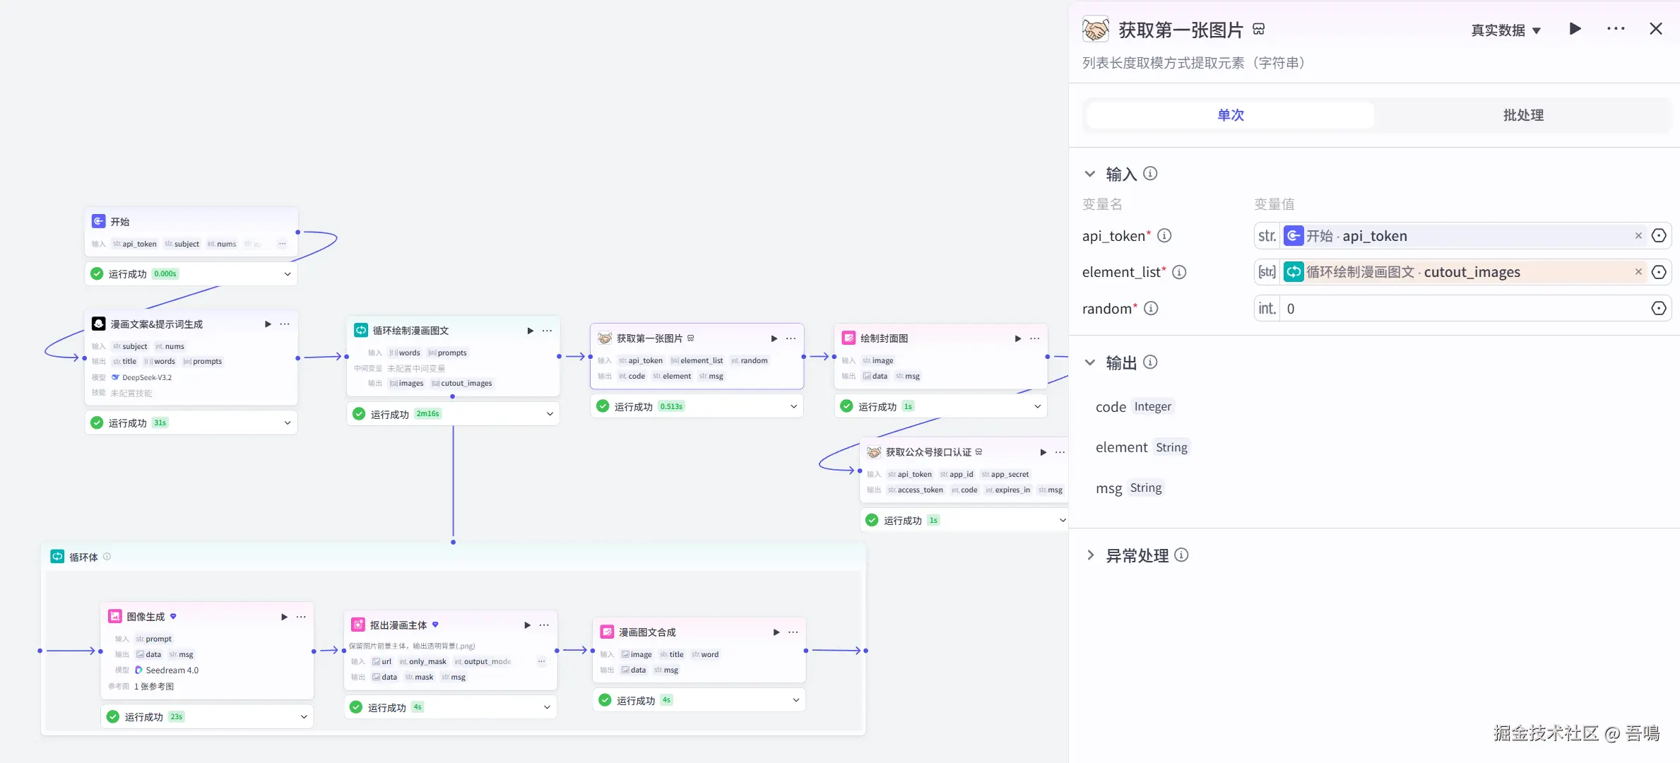Collapse the 输出 section

(1090, 362)
